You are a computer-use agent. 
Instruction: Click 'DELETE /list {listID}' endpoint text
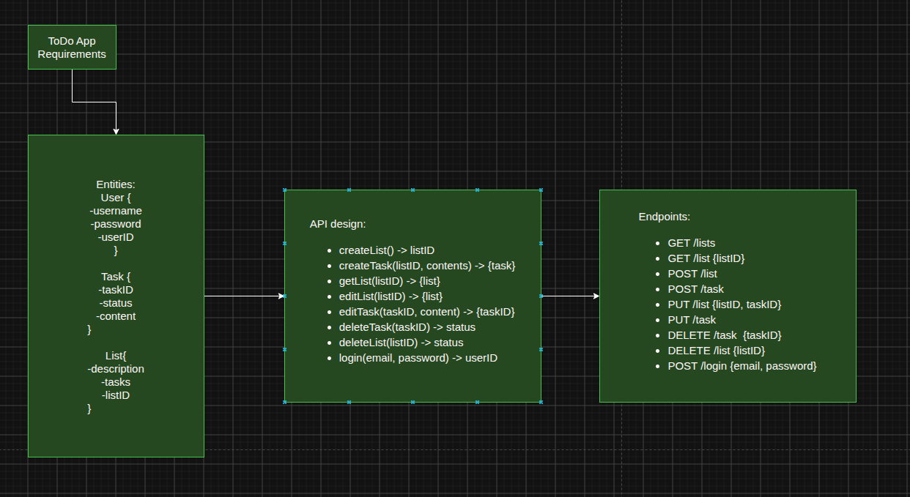click(716, 351)
